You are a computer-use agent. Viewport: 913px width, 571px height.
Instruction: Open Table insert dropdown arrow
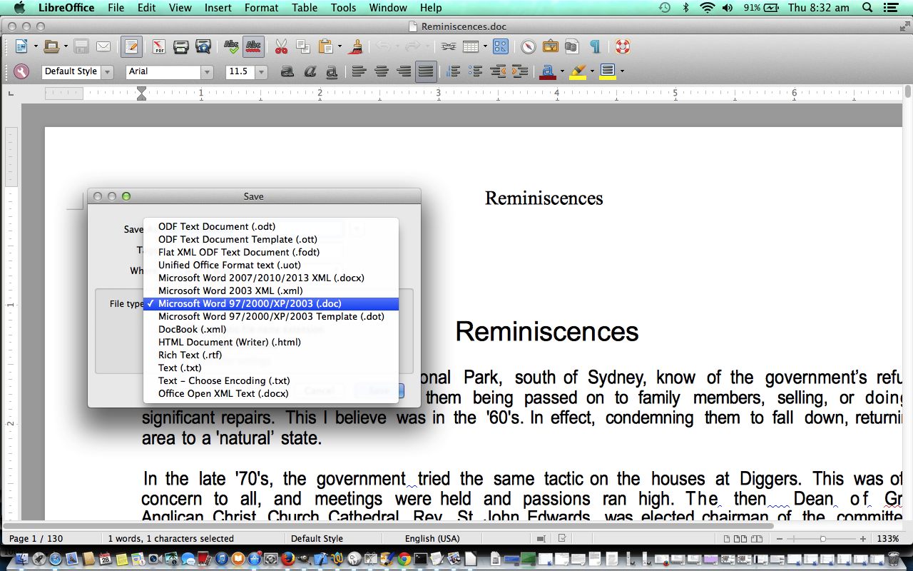tap(485, 47)
